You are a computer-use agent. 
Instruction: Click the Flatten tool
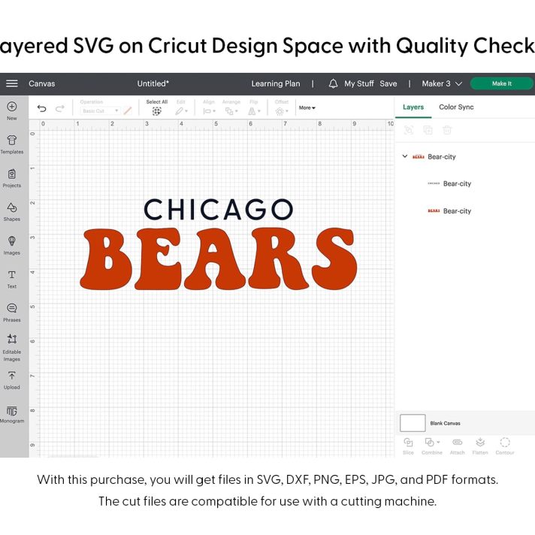click(x=480, y=446)
